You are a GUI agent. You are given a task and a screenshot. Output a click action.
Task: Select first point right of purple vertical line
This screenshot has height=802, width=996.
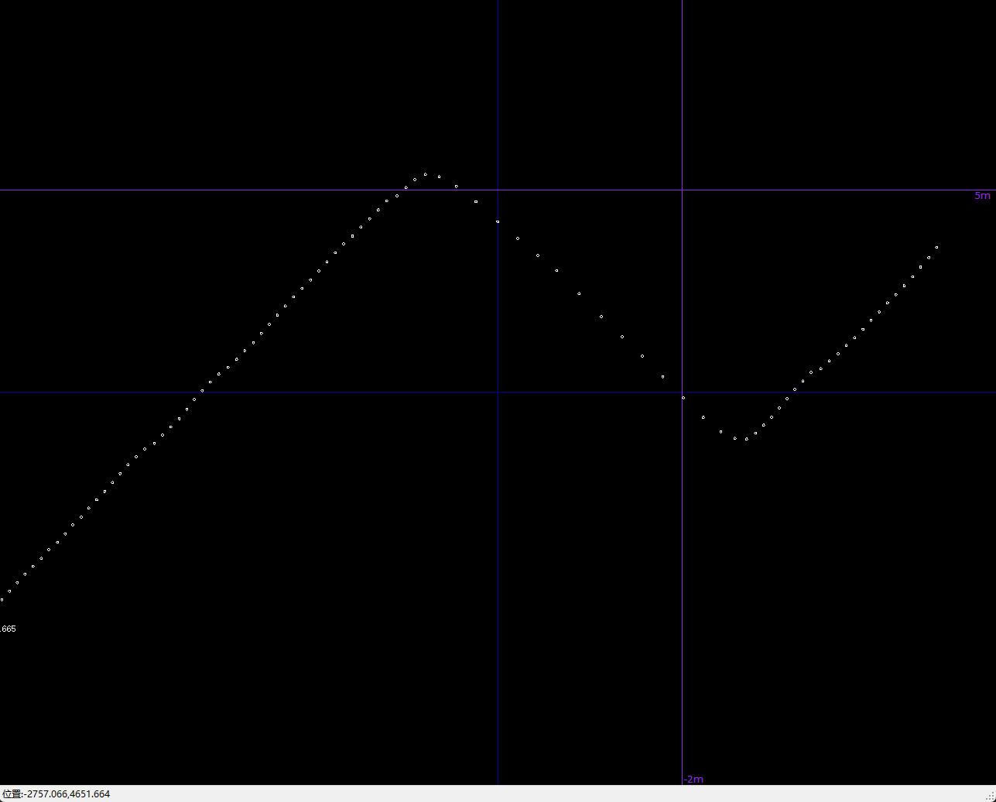[703, 417]
